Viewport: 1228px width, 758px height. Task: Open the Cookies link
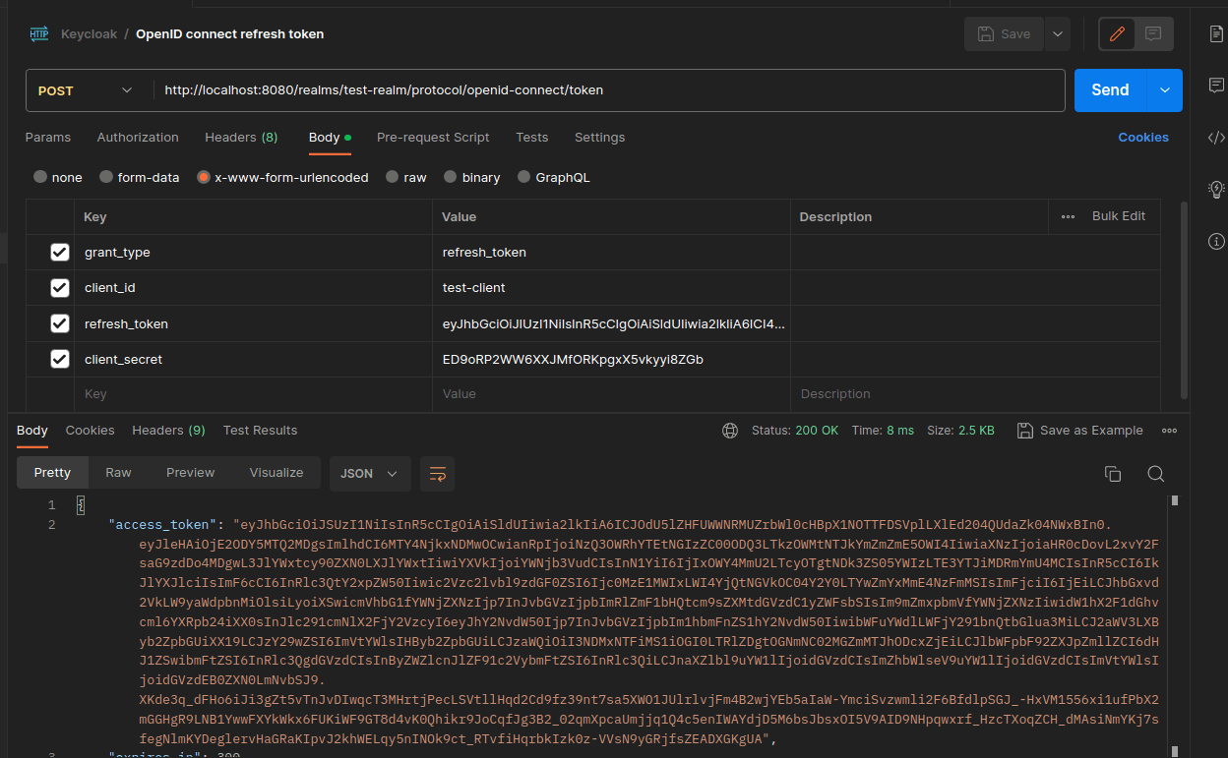1143,138
